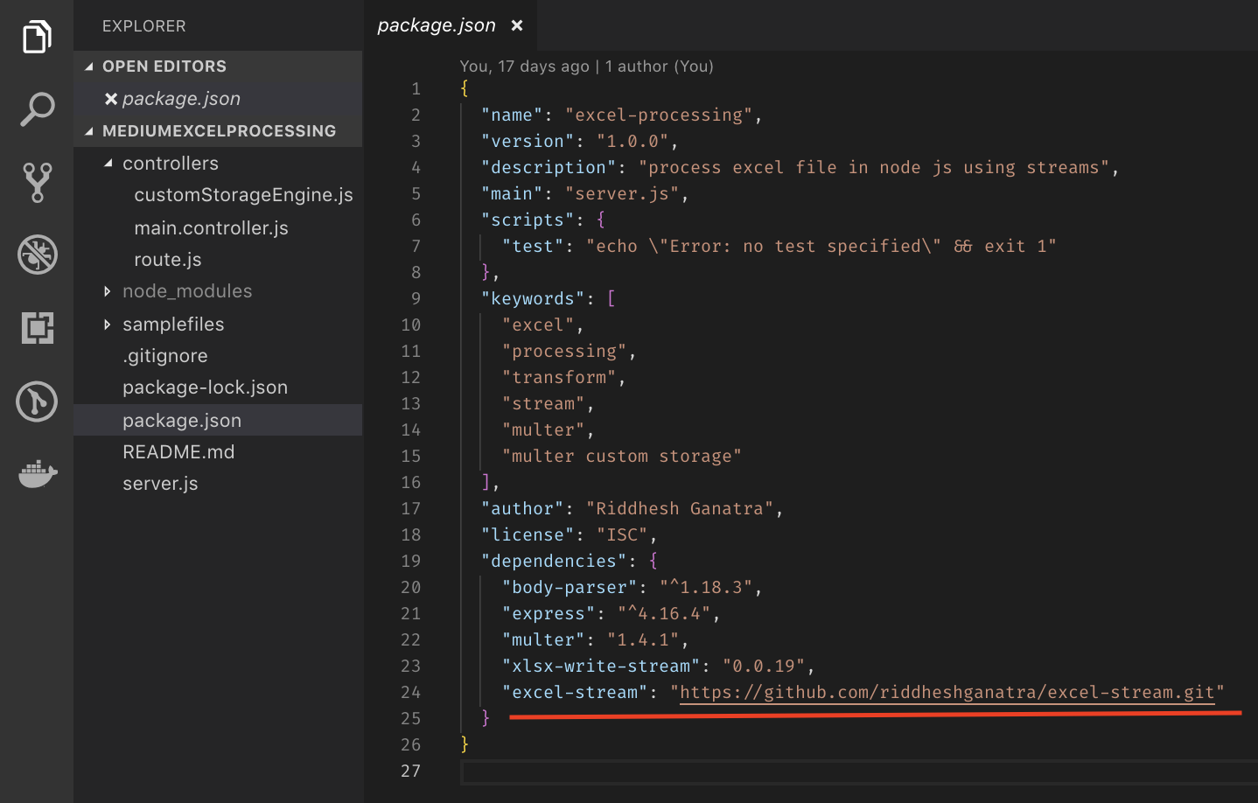Click the excel-stream GitHub URL link
The image size is (1258, 803).
pos(947,692)
